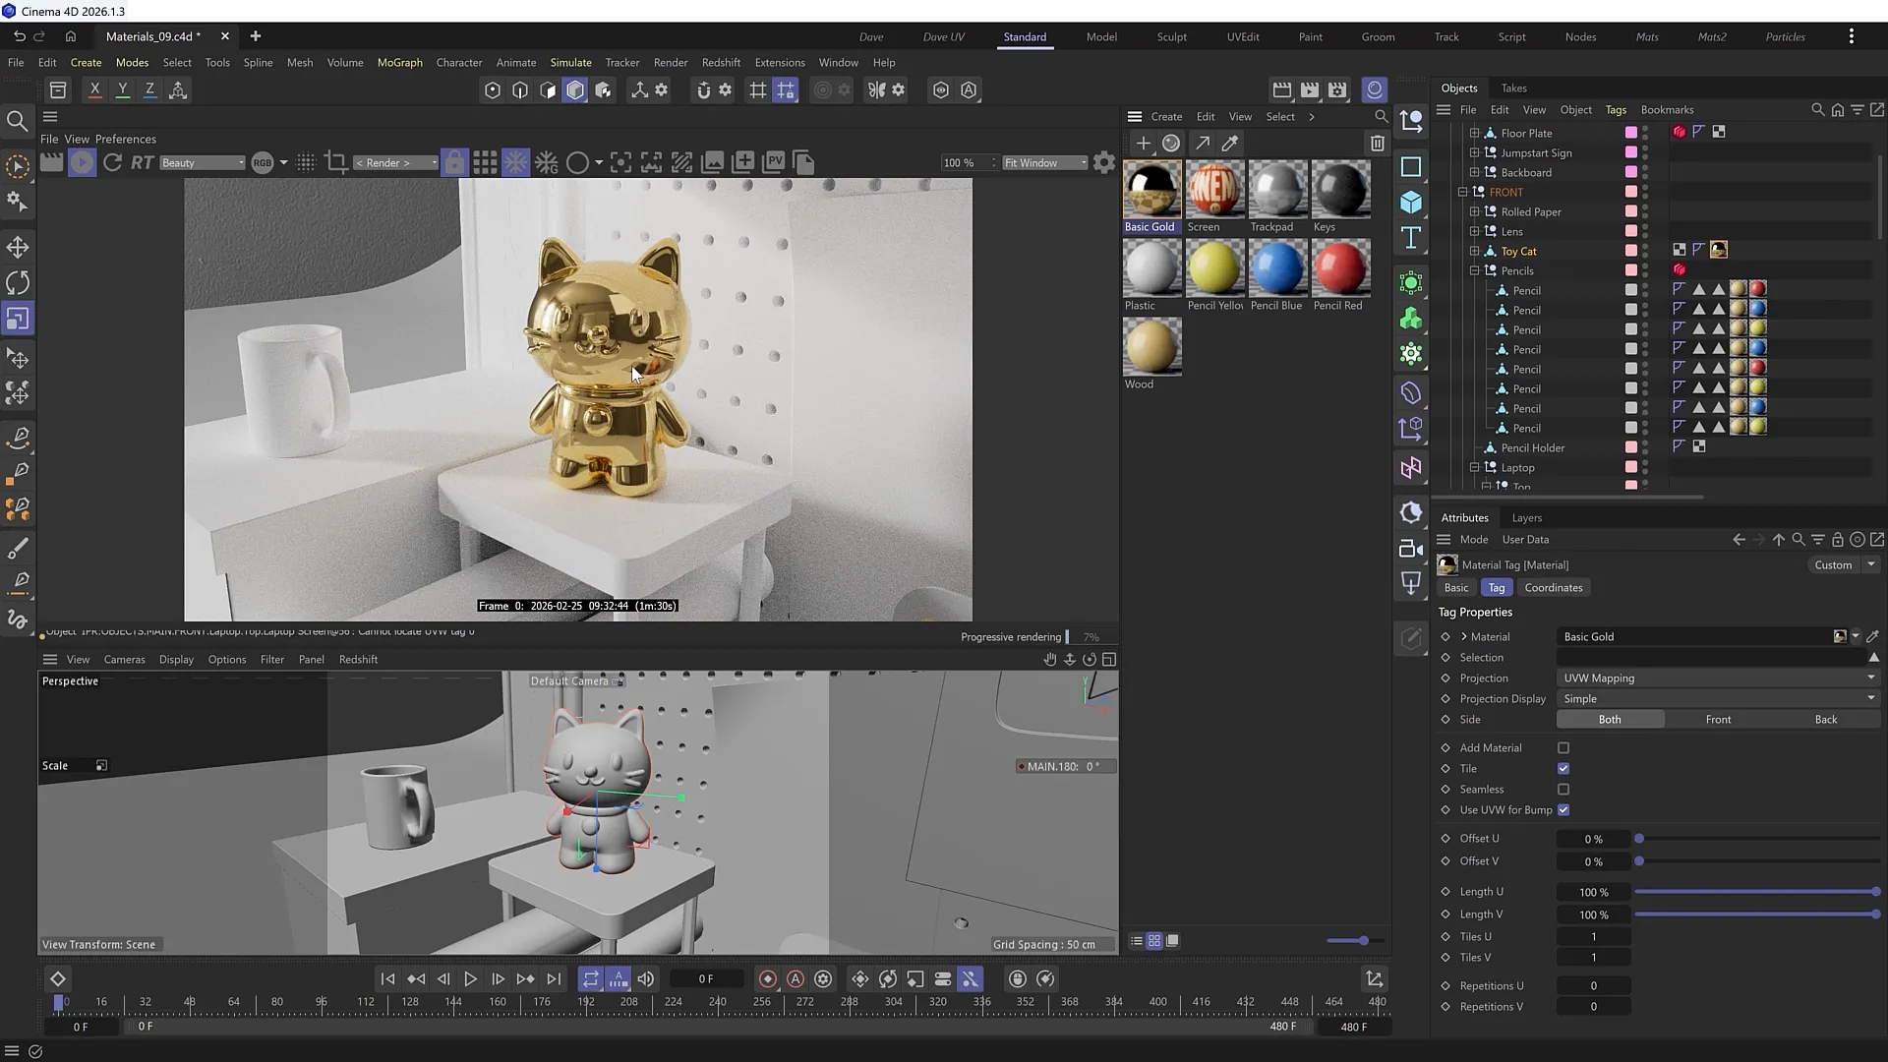Create new material with plus icon

[1143, 144]
